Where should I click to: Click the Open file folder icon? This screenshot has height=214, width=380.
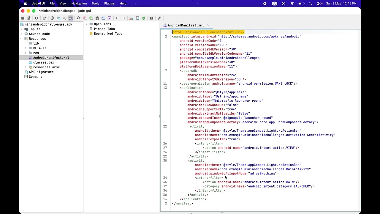pos(23,18)
